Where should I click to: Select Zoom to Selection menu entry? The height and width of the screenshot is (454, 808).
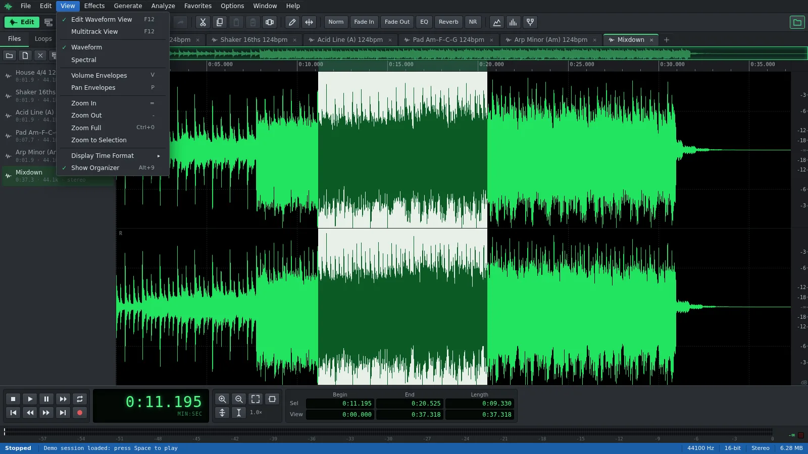click(112, 140)
